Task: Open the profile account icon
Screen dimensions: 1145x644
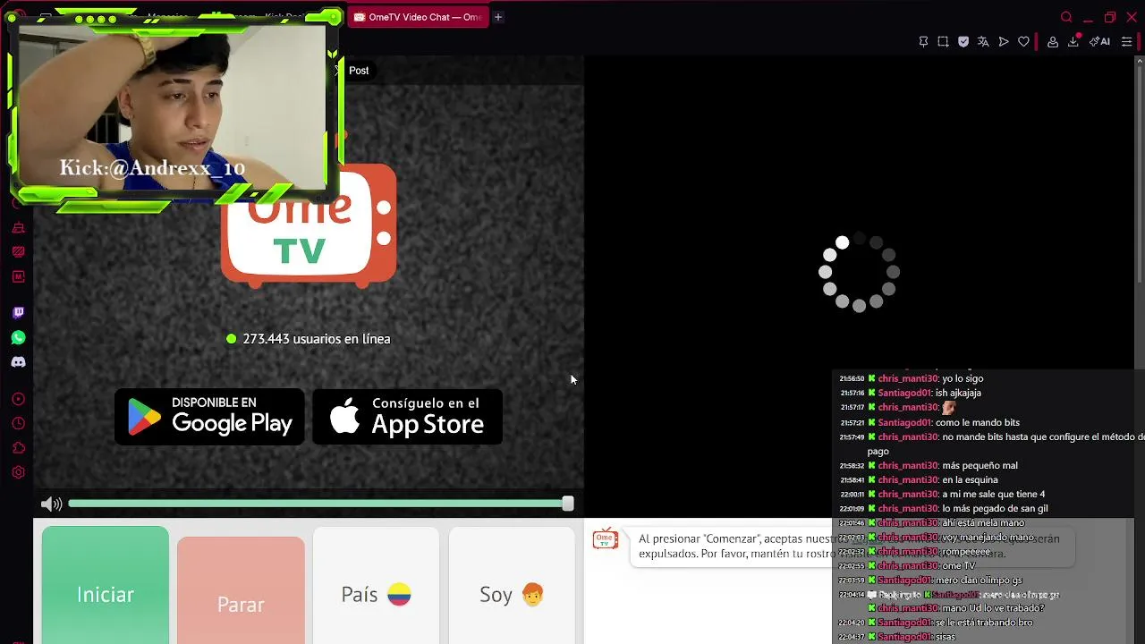Action: (1053, 41)
